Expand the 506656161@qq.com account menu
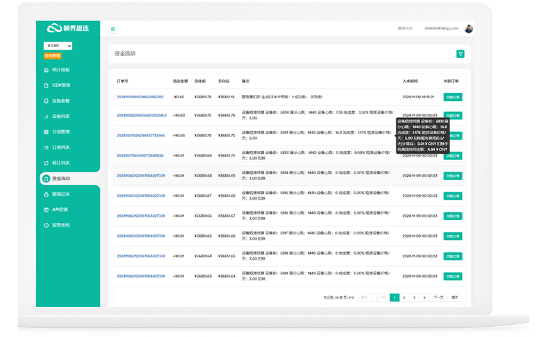The width and height of the screenshot is (548, 337). click(x=442, y=29)
